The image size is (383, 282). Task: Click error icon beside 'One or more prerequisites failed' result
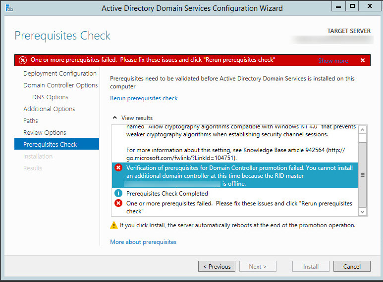118,203
